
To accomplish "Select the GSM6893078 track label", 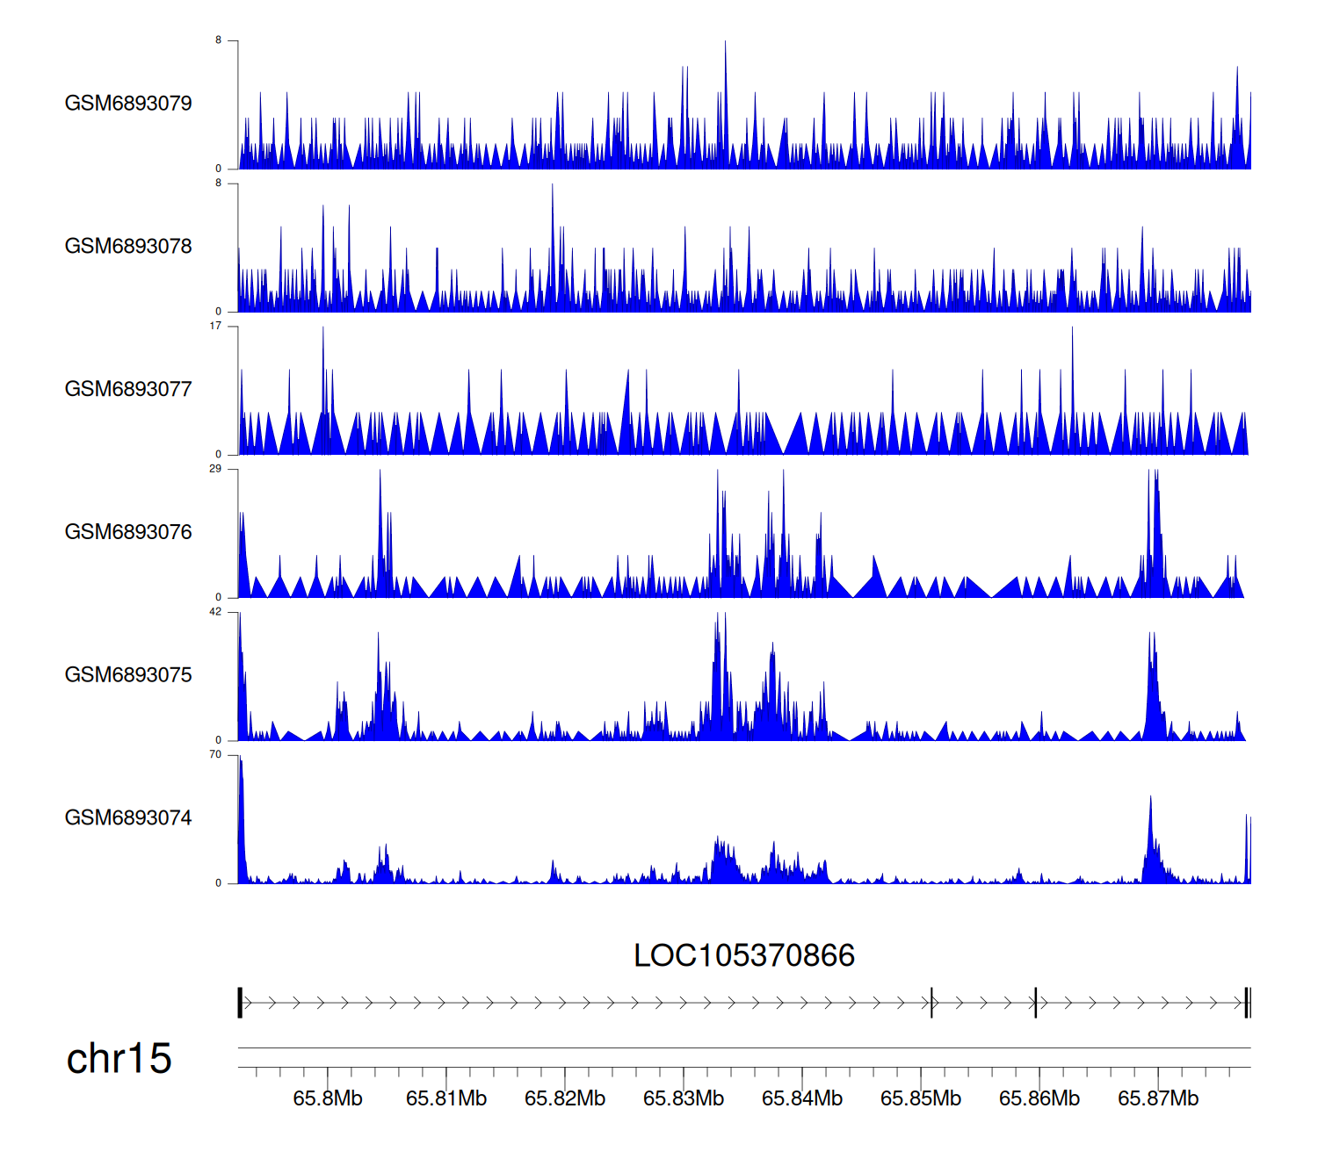I will point(128,247).
